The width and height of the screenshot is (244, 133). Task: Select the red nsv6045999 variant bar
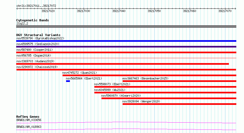[165, 93]
